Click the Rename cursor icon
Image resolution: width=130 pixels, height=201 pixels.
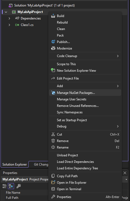click(x=53, y=147)
